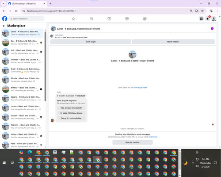Open the View buyer profile link
The width and height of the screenshot is (221, 177).
[x=141, y=88]
